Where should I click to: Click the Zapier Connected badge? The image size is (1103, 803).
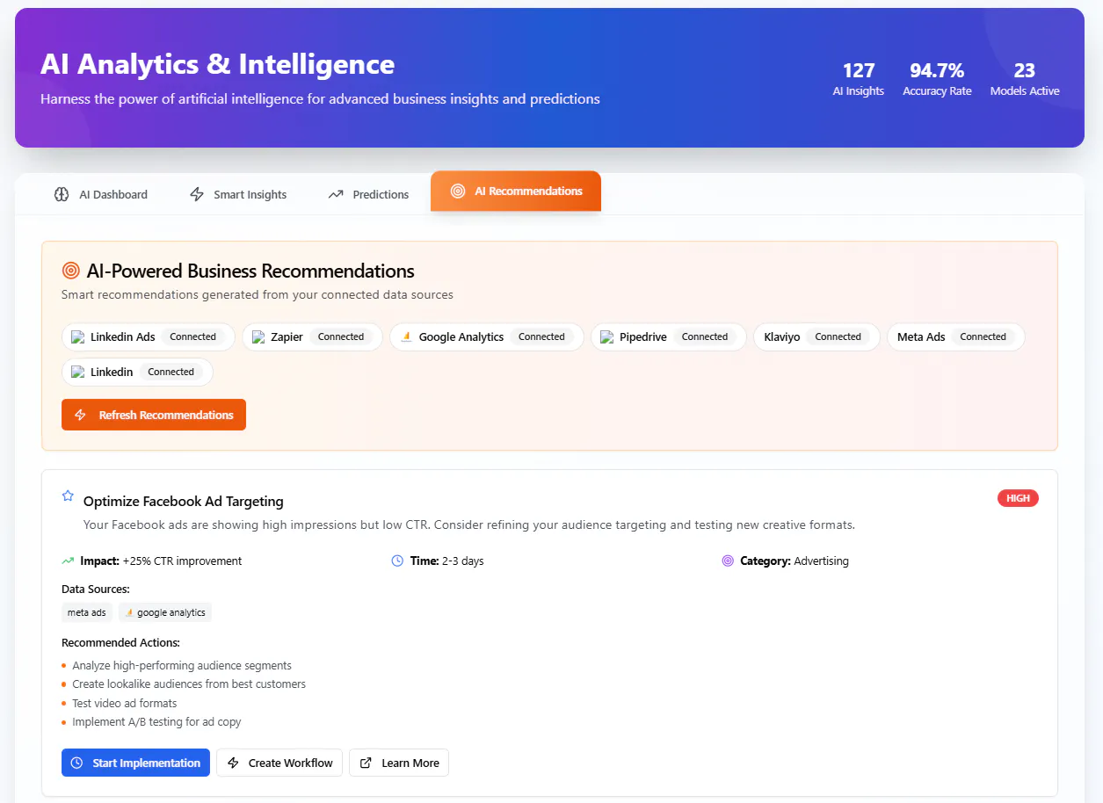[x=341, y=336]
